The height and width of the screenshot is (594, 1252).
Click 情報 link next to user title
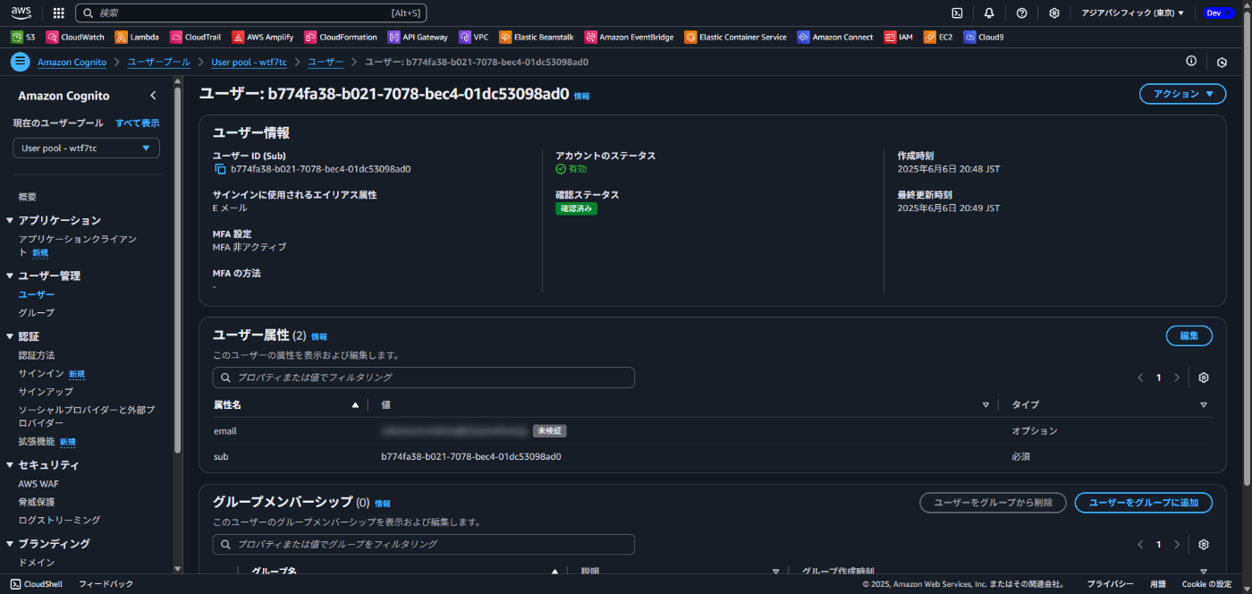click(x=581, y=96)
